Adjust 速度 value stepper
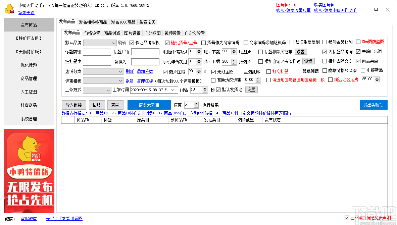Screen dimensions: 397x225 [x=196, y=105]
